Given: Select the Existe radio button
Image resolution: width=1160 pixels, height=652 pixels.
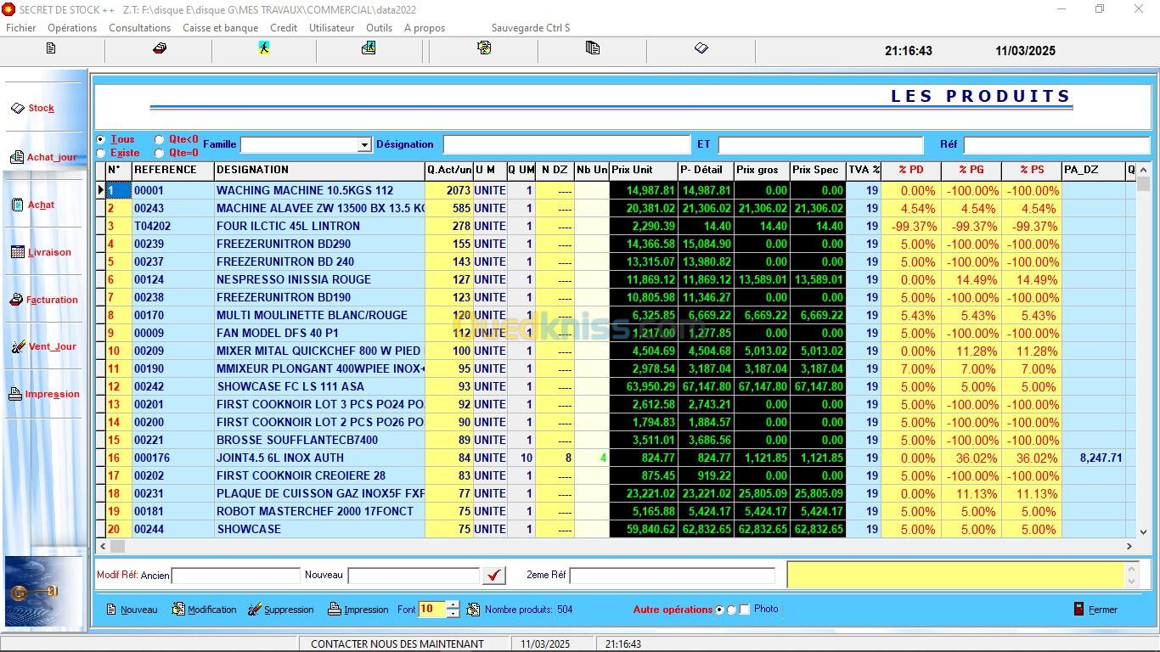Looking at the screenshot, I should pyautogui.click(x=101, y=153).
